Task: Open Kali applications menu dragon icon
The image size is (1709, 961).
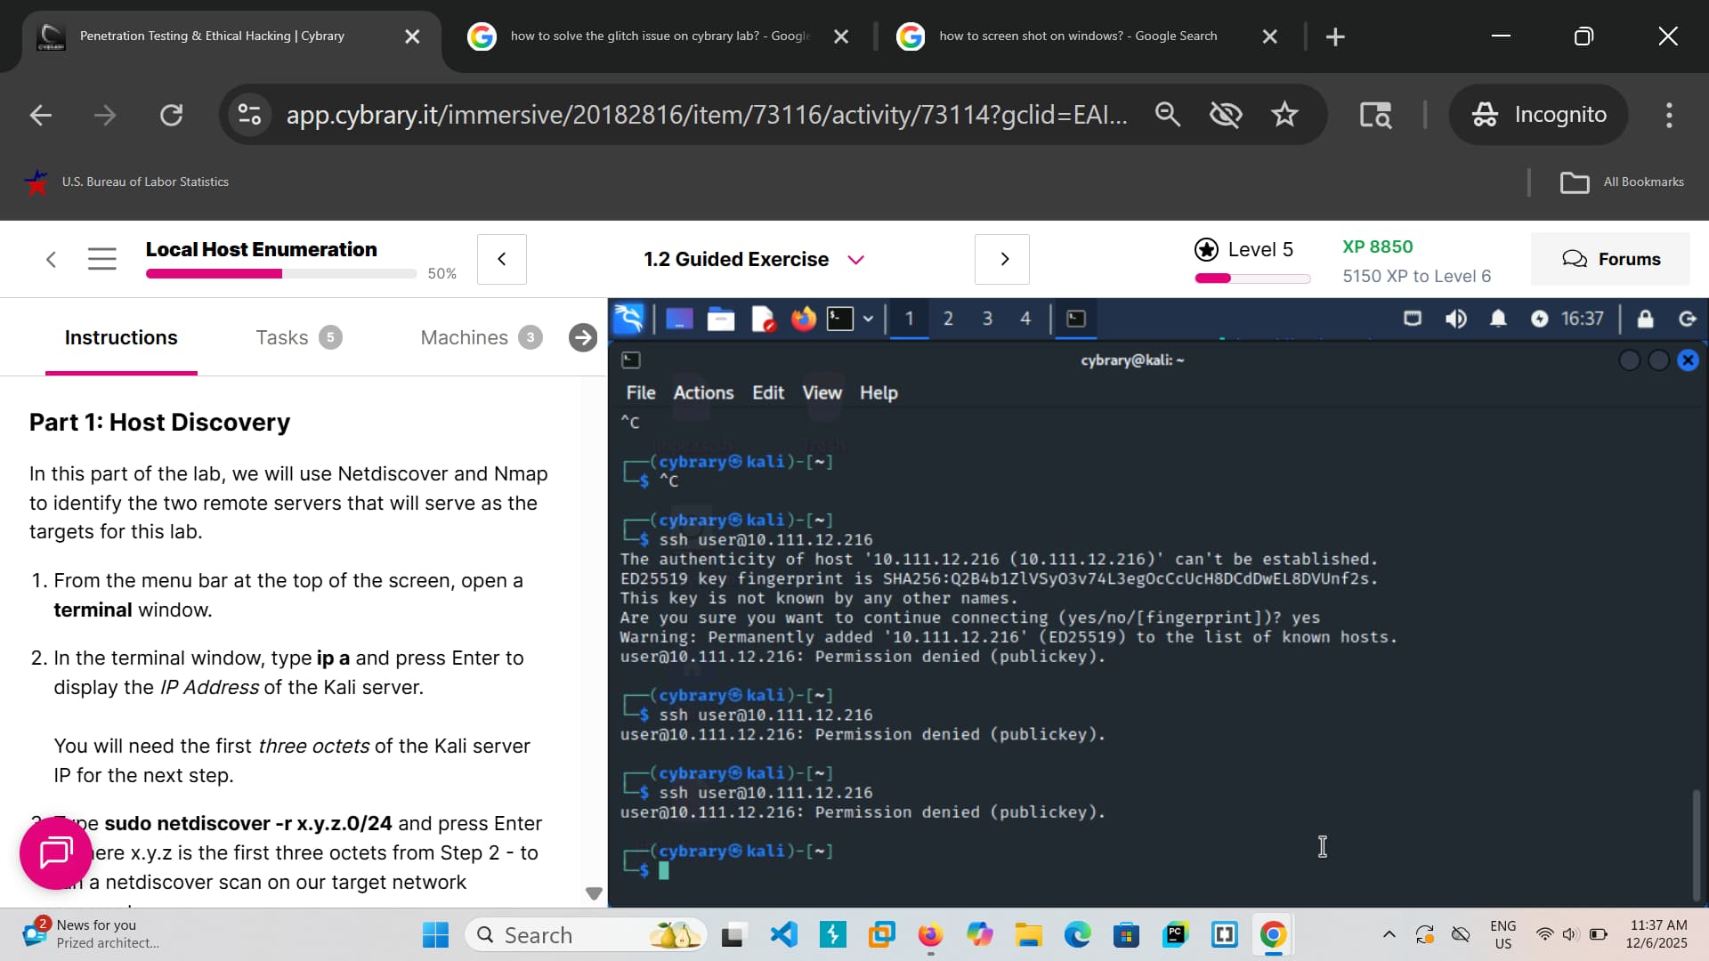Action: [x=628, y=319]
